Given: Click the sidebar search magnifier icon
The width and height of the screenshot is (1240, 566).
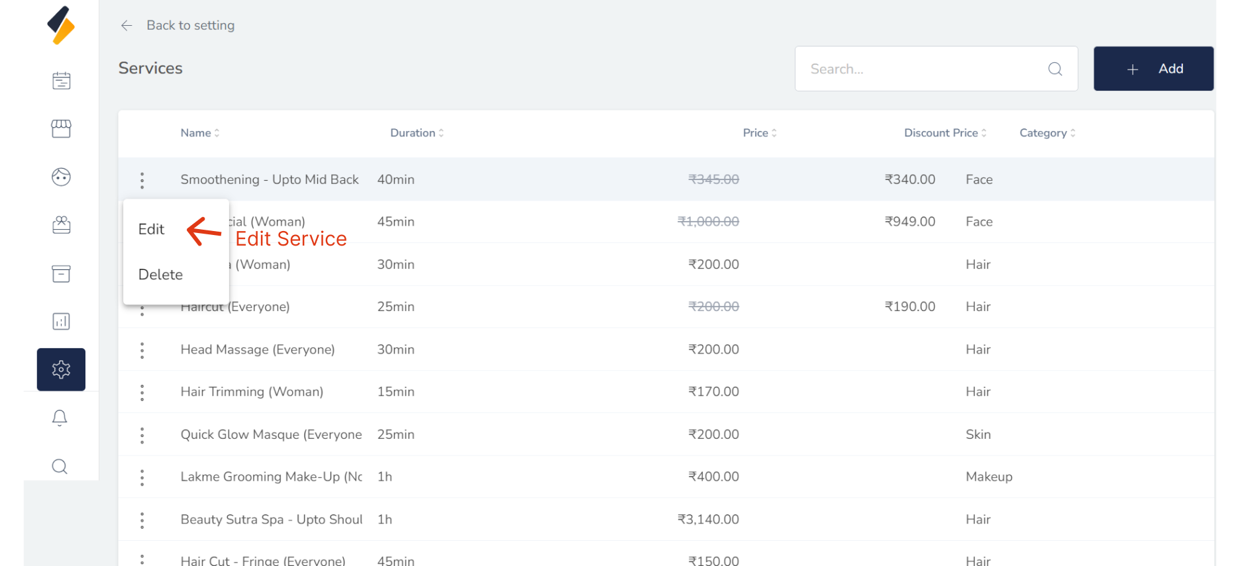Looking at the screenshot, I should point(60,467).
